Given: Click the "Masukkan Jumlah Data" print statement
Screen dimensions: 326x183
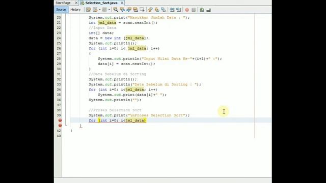Looking at the screenshot, I should tap(139, 18).
